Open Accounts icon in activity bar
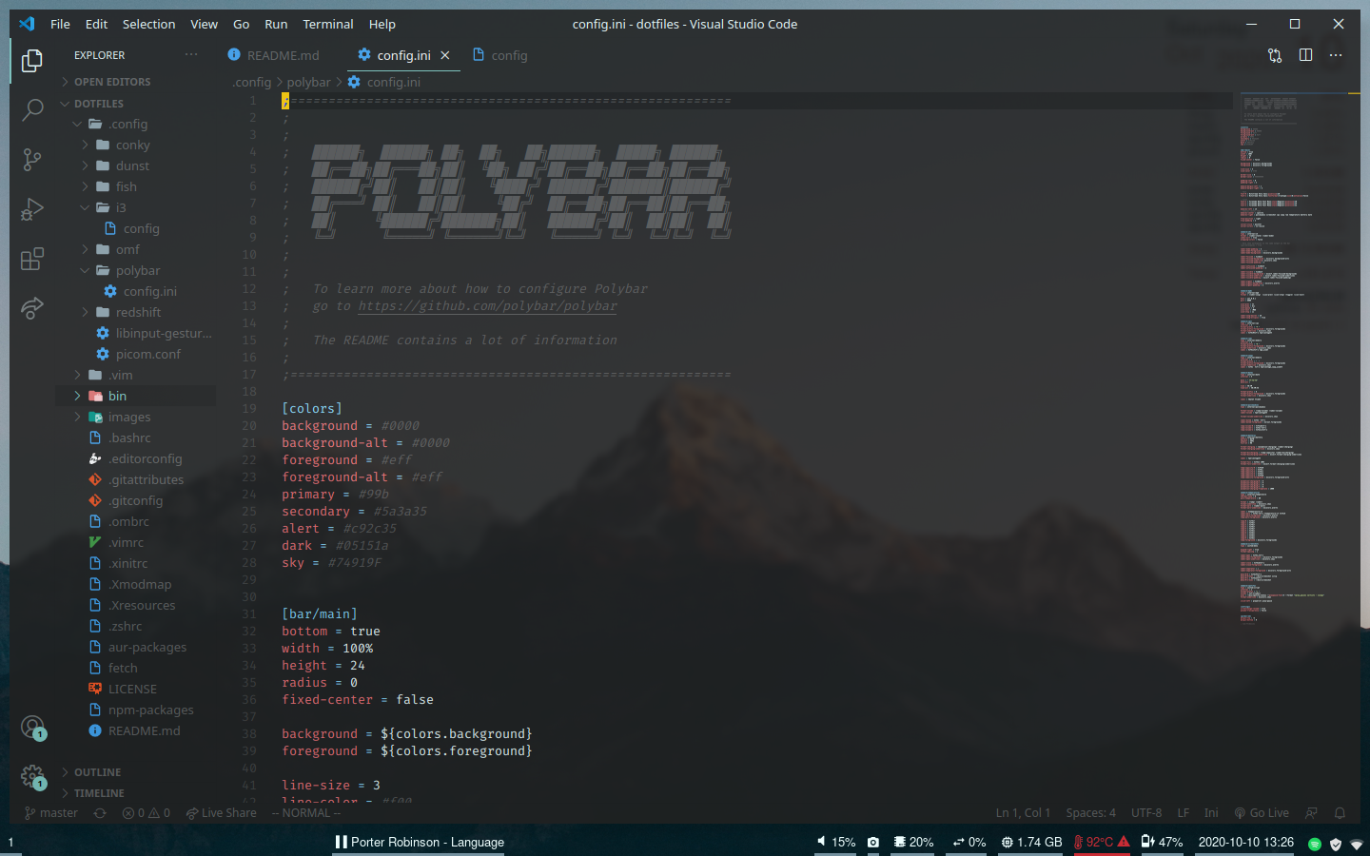Image resolution: width=1370 pixels, height=856 pixels. (x=32, y=729)
